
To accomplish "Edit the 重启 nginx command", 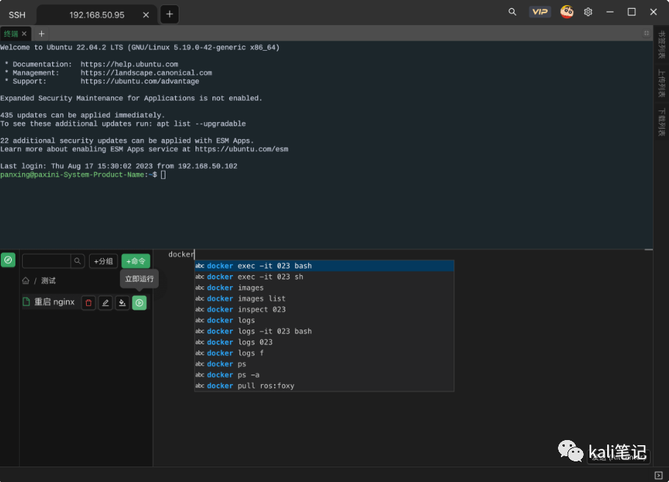I will click(x=105, y=302).
